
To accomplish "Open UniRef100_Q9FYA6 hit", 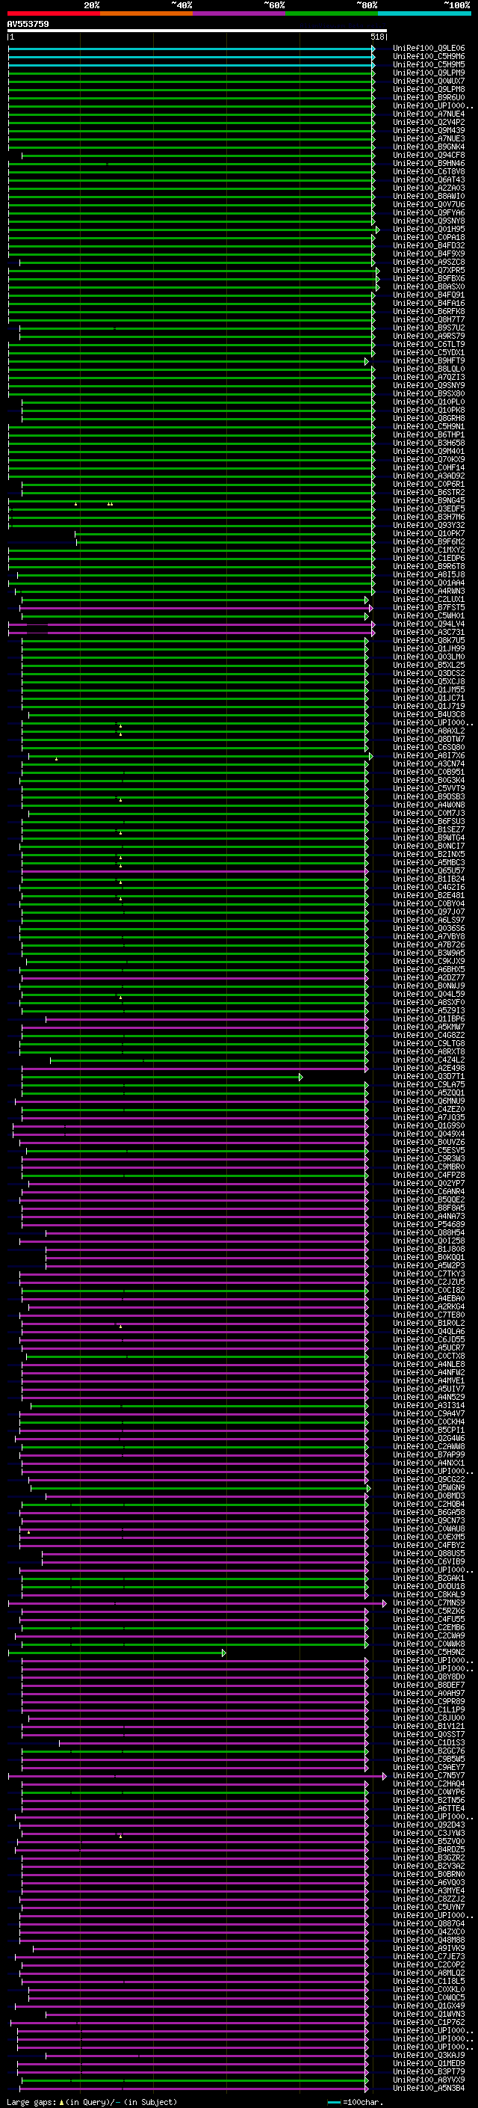I will [x=429, y=213].
